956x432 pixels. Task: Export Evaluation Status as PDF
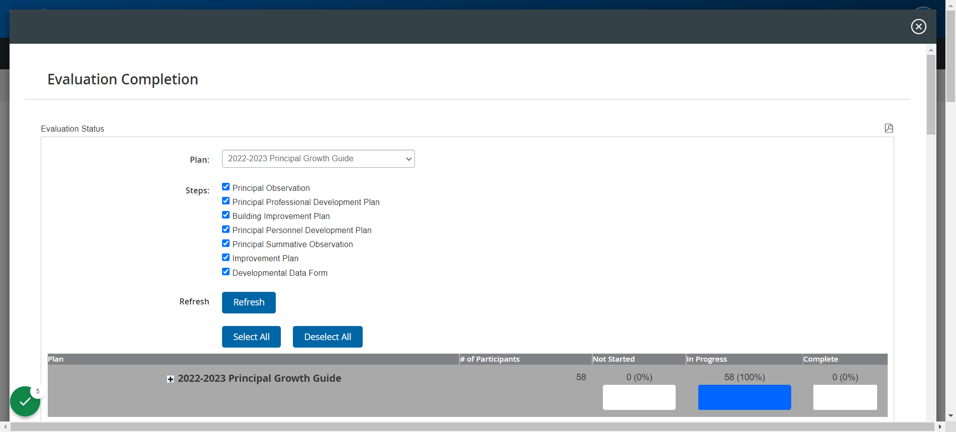pyautogui.click(x=889, y=128)
